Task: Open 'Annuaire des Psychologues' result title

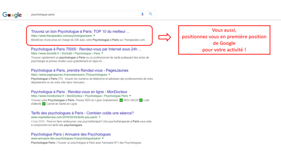Action: pyautogui.click(x=71, y=134)
